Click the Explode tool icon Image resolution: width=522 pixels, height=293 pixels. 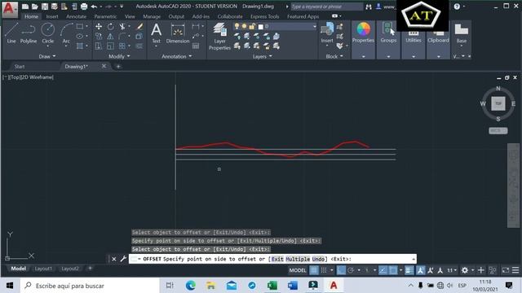(x=139, y=36)
